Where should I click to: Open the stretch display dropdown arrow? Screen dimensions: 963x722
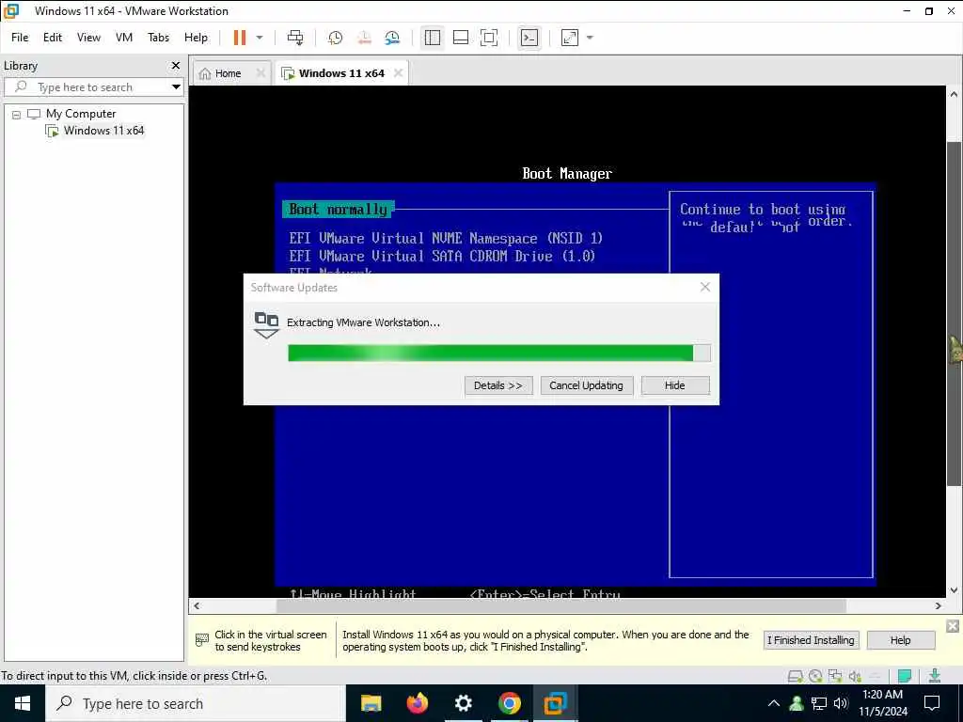(x=590, y=38)
